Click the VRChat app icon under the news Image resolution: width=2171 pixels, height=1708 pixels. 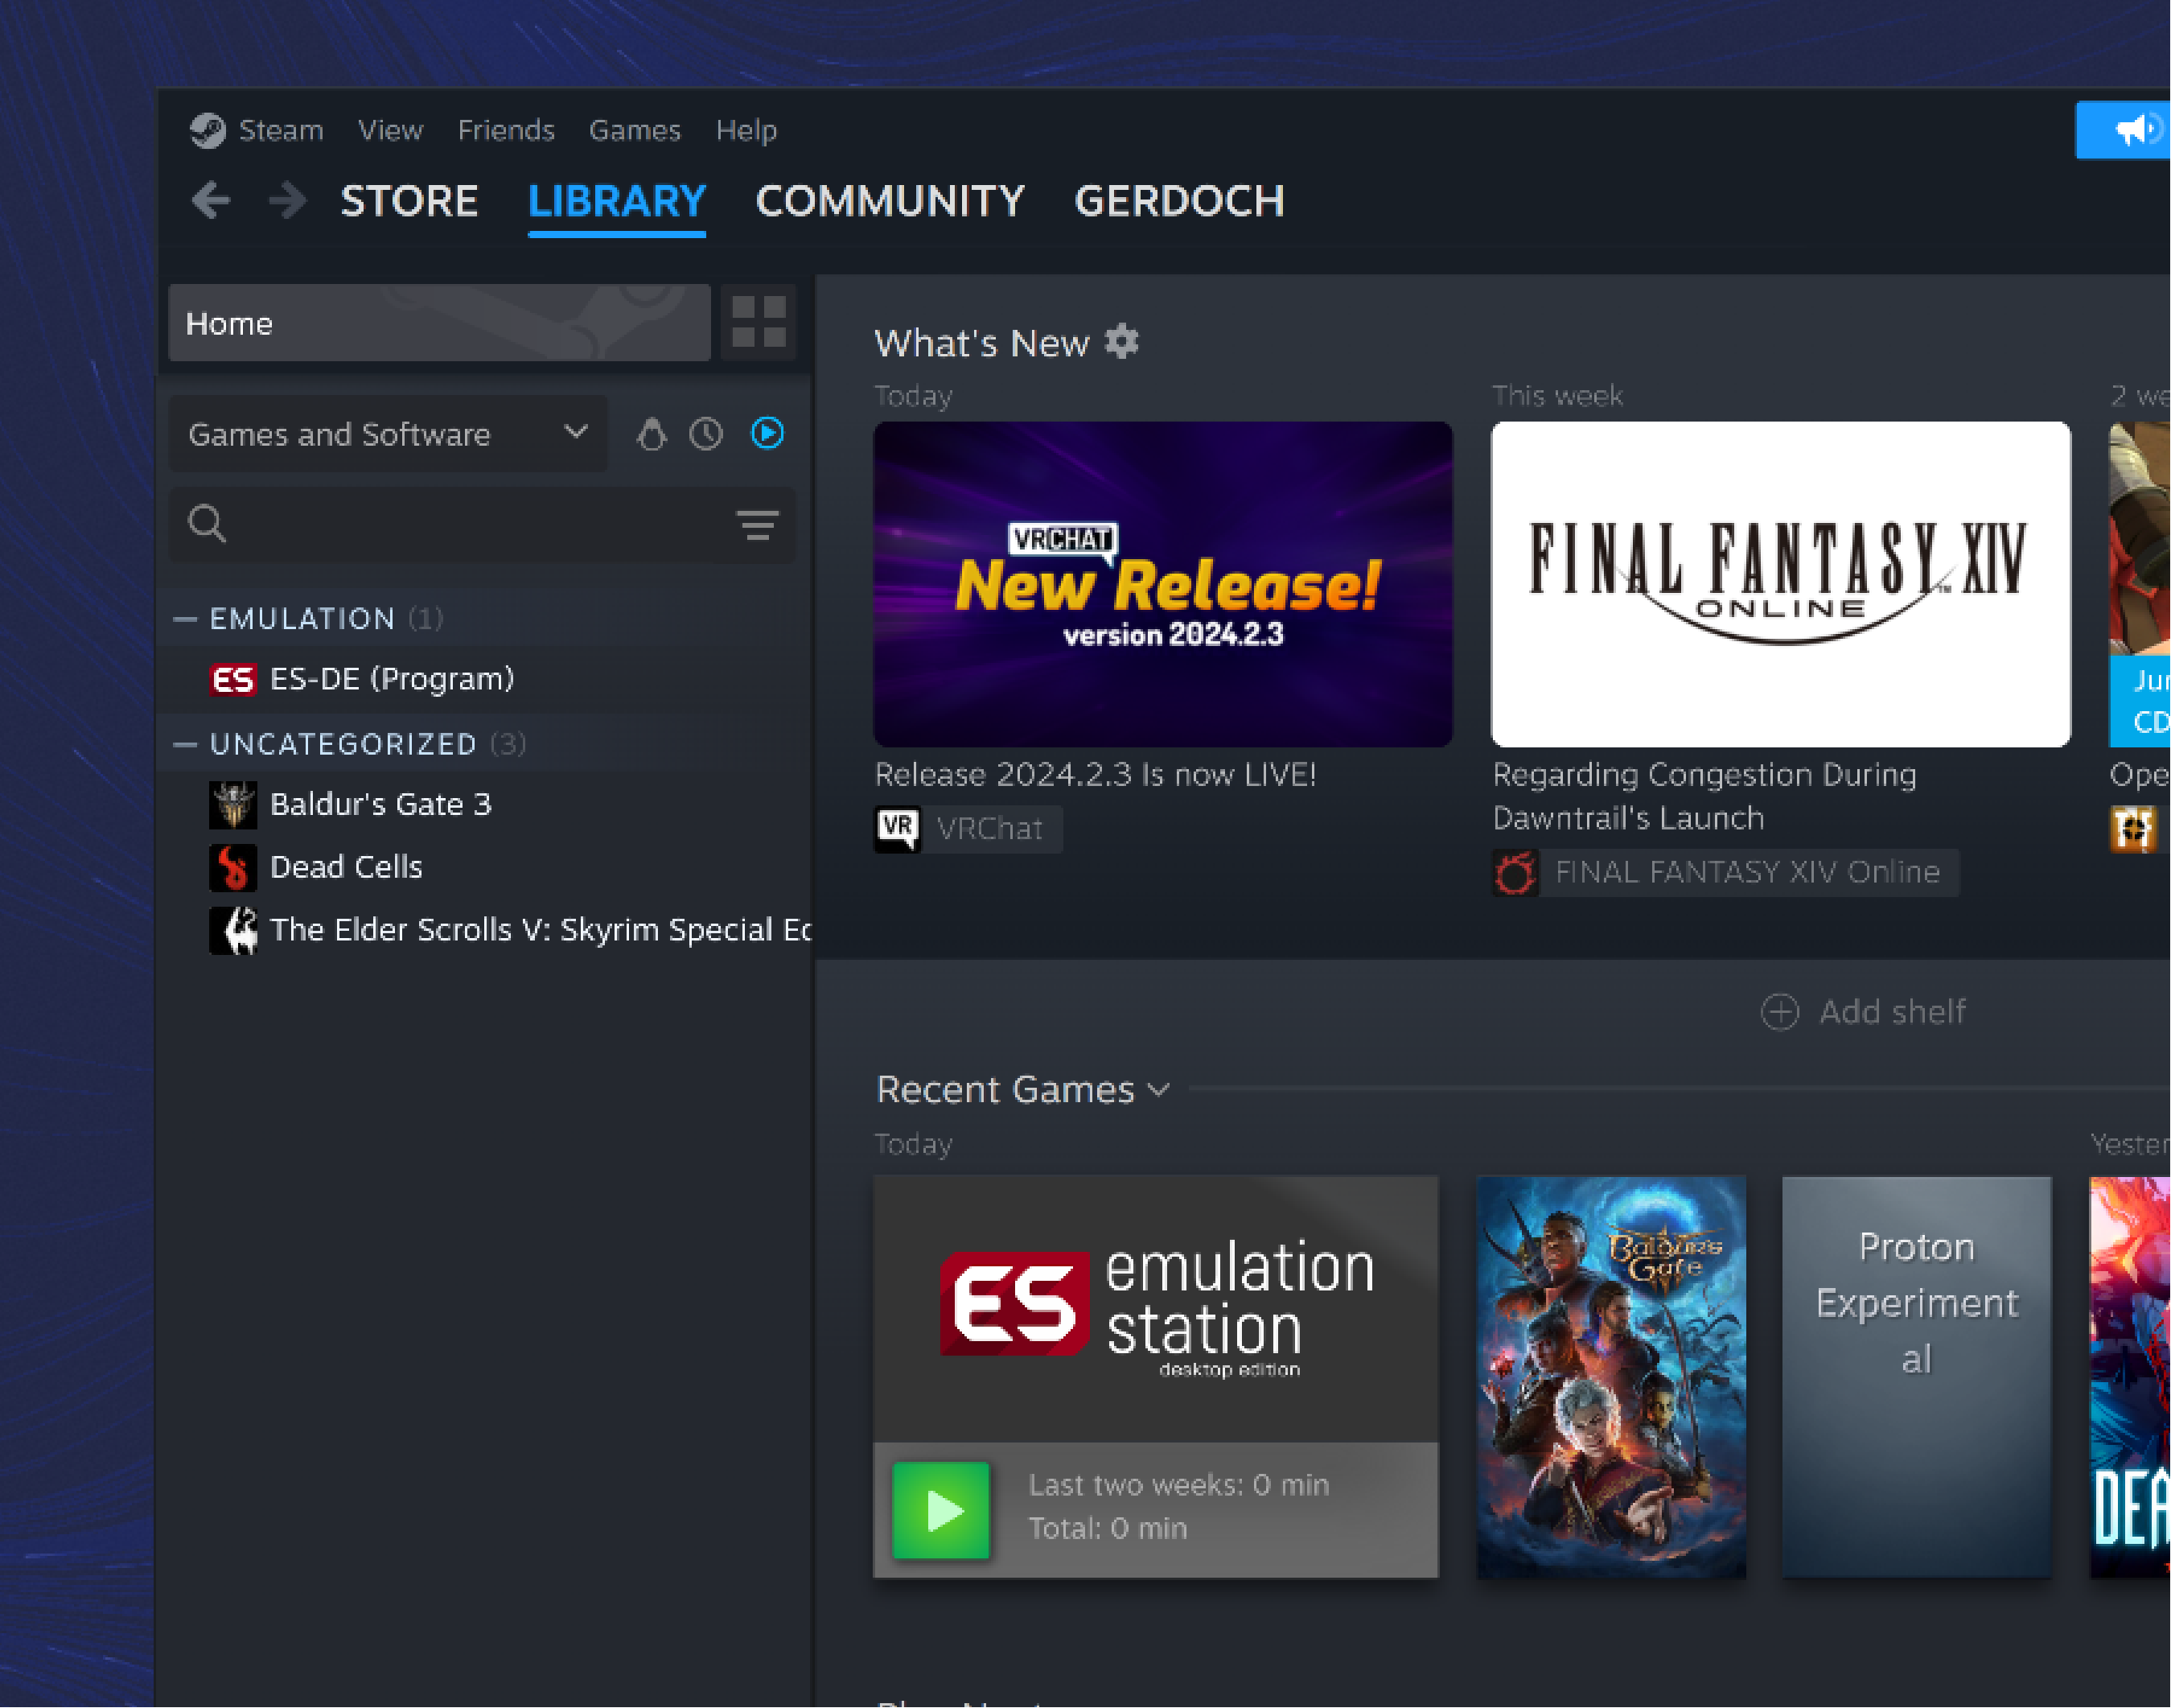[x=898, y=829]
